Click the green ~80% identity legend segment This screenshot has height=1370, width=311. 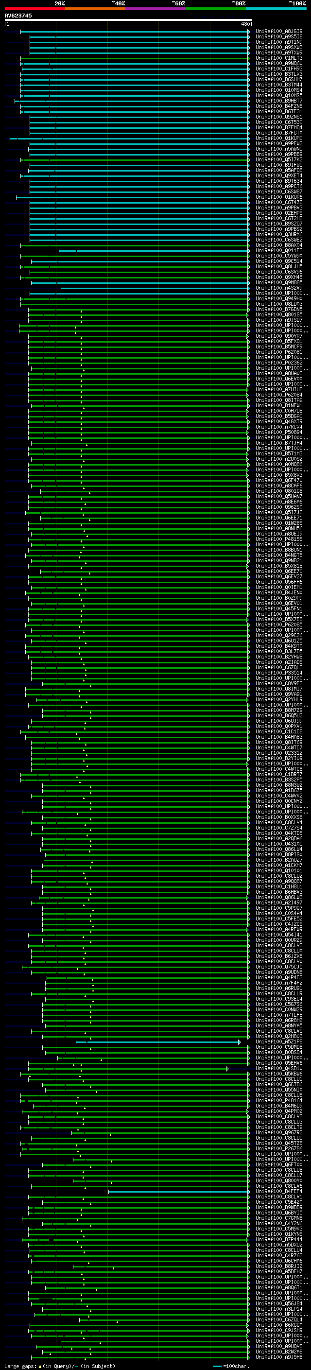215,9
